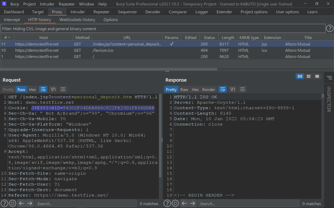
Task: Select Hex view in the Response panel
Action: pos(195,89)
